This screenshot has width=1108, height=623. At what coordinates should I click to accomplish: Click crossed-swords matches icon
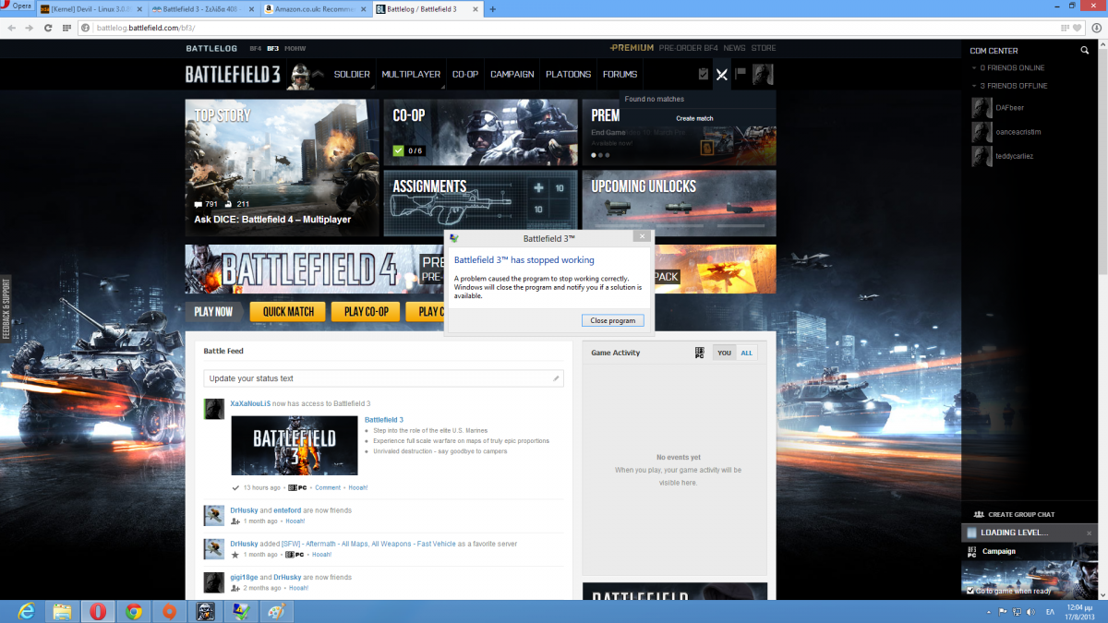tap(722, 74)
